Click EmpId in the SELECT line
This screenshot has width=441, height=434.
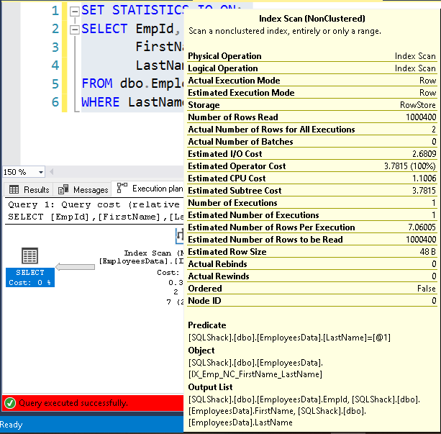[x=155, y=28]
